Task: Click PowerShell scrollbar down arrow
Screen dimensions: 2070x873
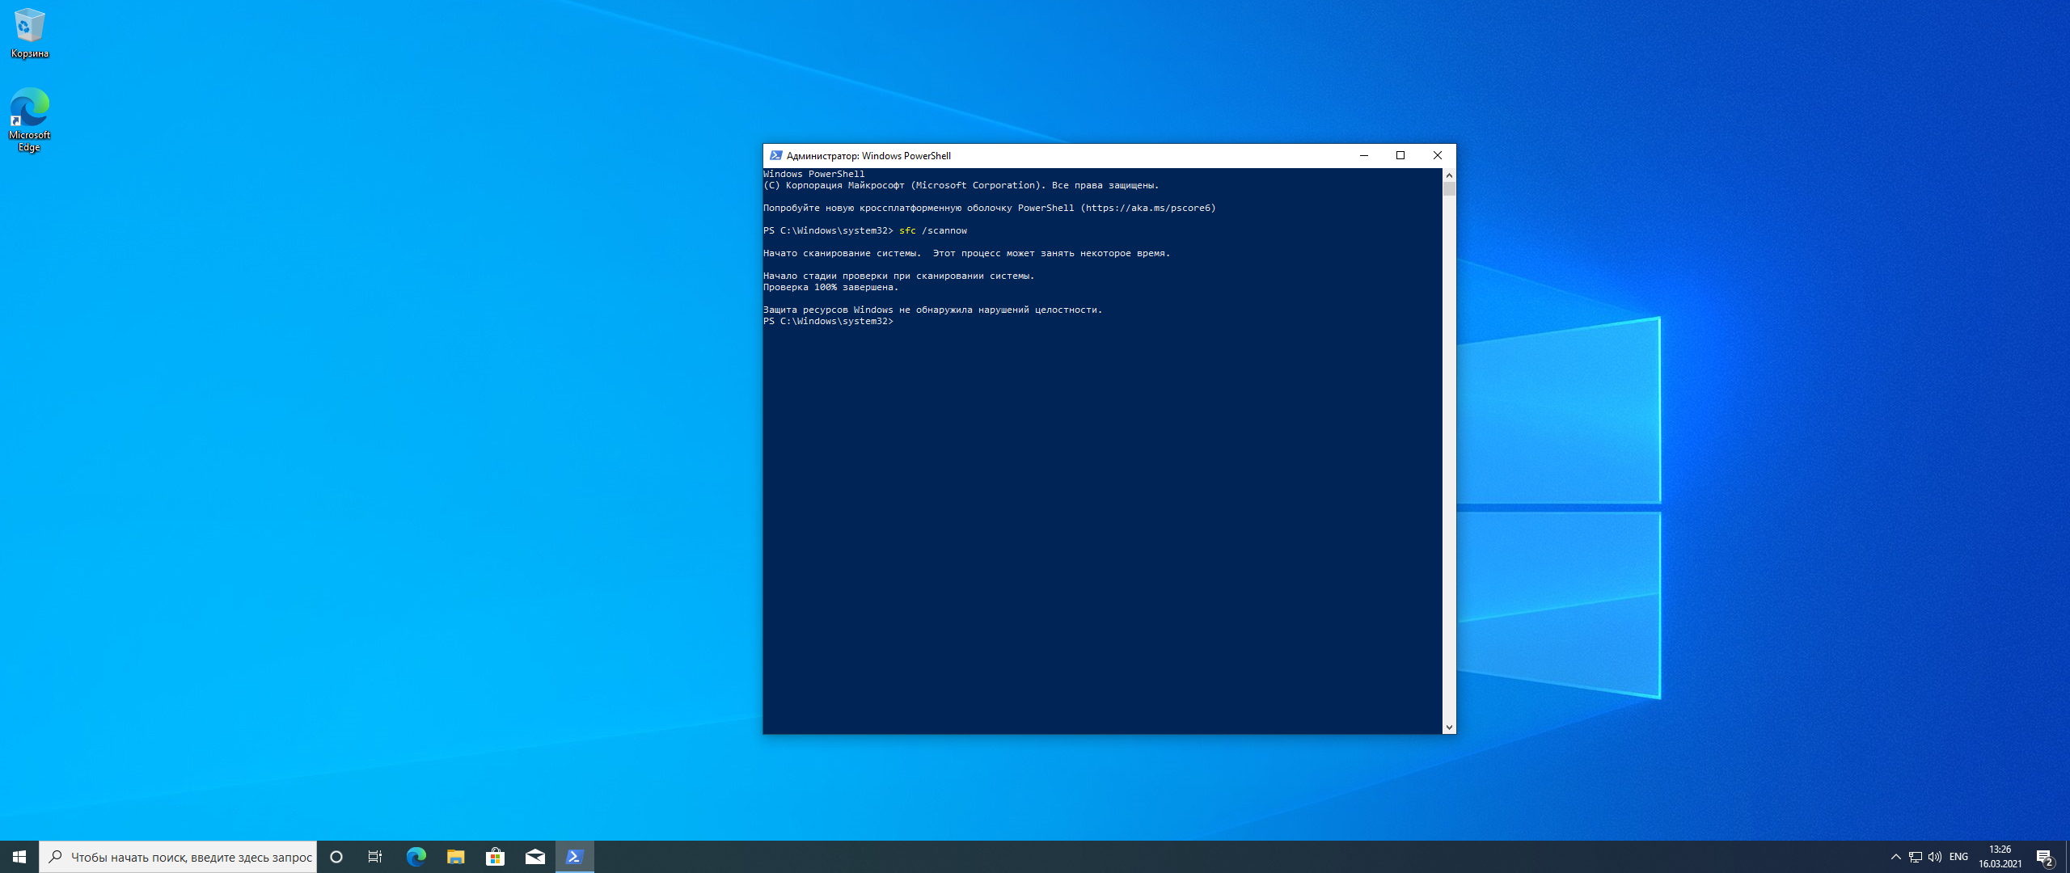Action: (x=1449, y=727)
